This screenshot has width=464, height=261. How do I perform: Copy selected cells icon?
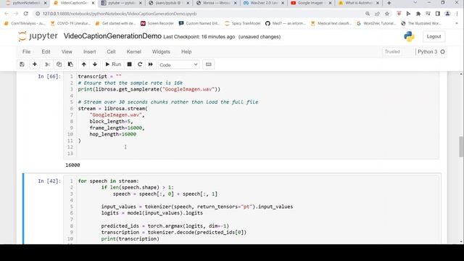pyautogui.click(x=59, y=65)
